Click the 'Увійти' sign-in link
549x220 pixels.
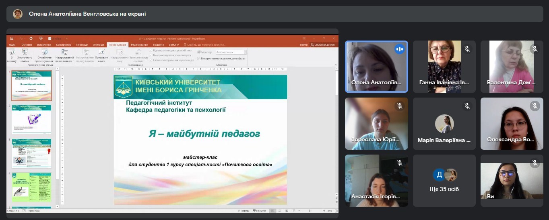pos(303,45)
